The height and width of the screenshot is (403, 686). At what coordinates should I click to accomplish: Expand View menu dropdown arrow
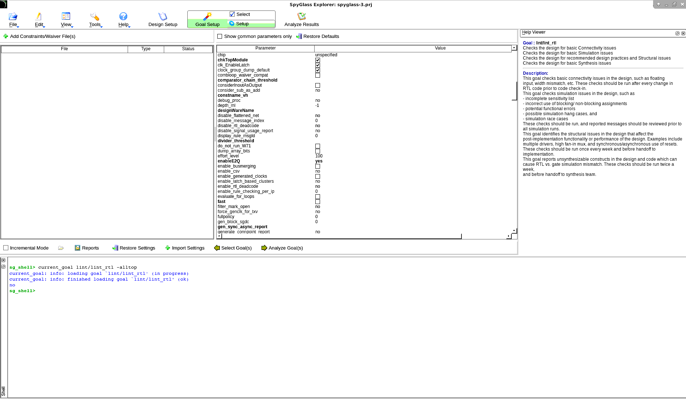coord(72,27)
